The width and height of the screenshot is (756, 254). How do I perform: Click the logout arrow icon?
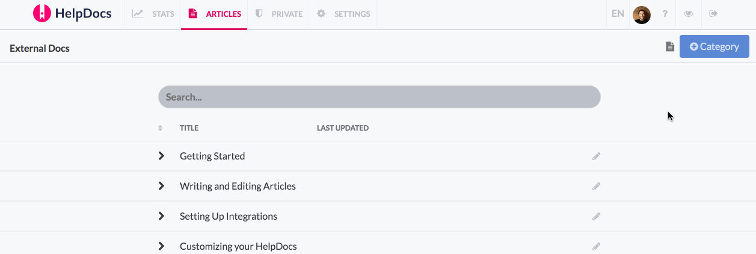tap(714, 14)
